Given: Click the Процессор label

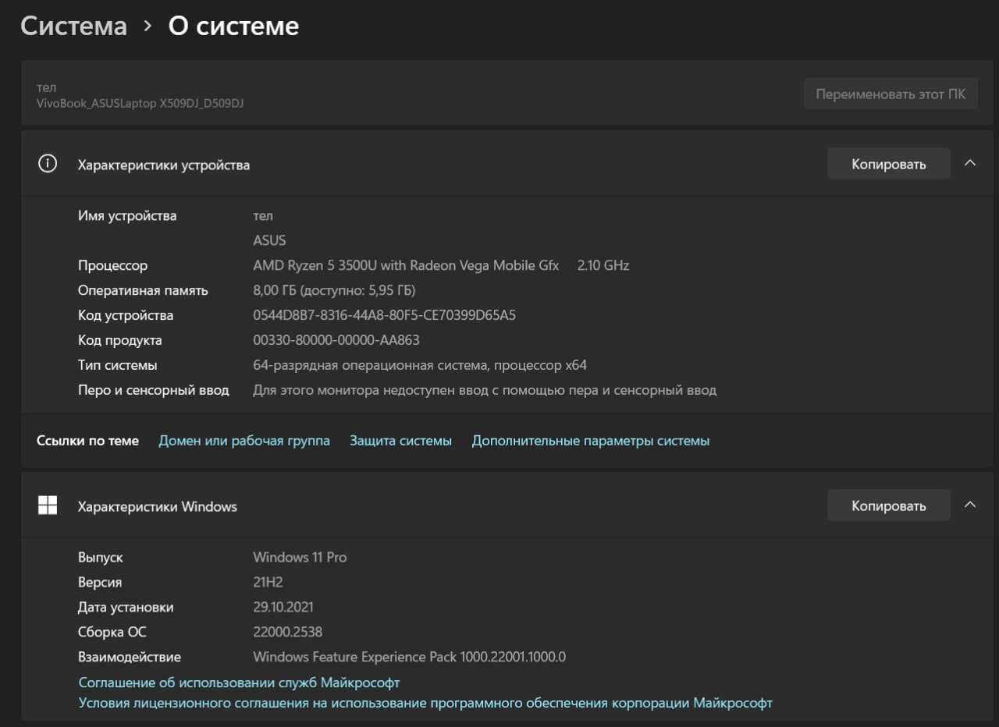Looking at the screenshot, I should 112,265.
